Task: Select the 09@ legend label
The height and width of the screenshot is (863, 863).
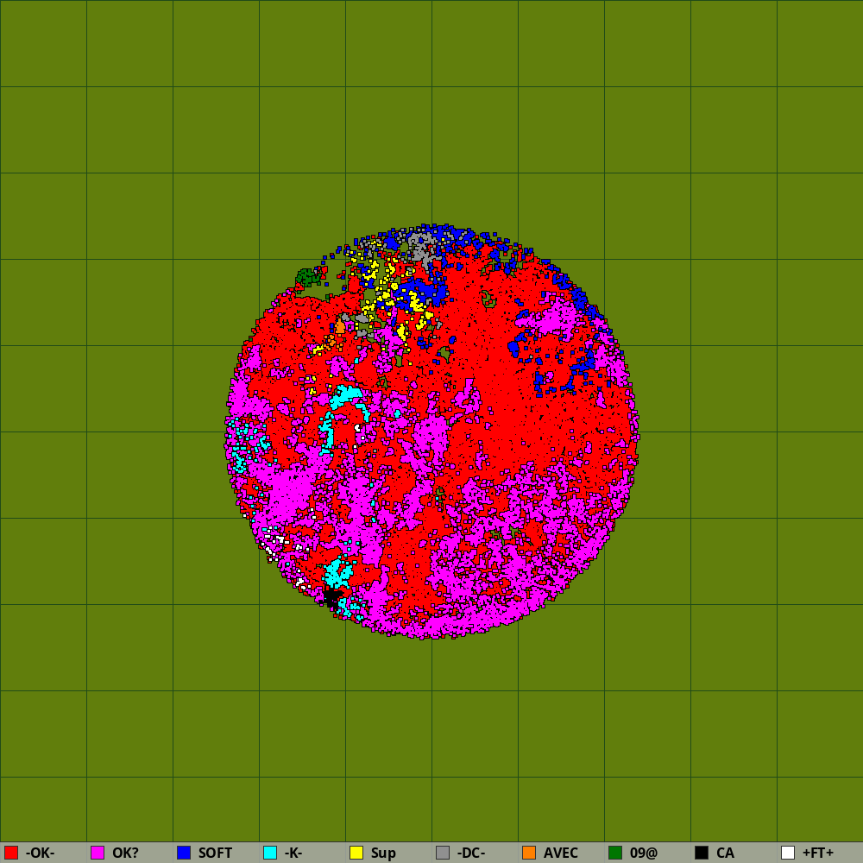Action: click(x=644, y=854)
